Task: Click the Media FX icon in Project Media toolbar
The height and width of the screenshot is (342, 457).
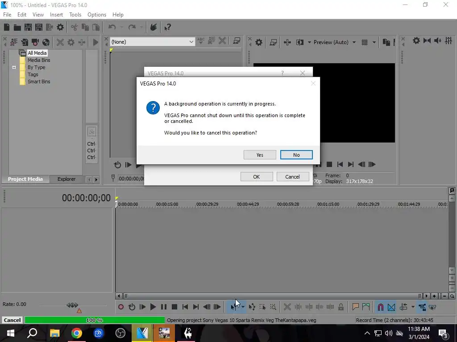Action: pyautogui.click(x=82, y=42)
